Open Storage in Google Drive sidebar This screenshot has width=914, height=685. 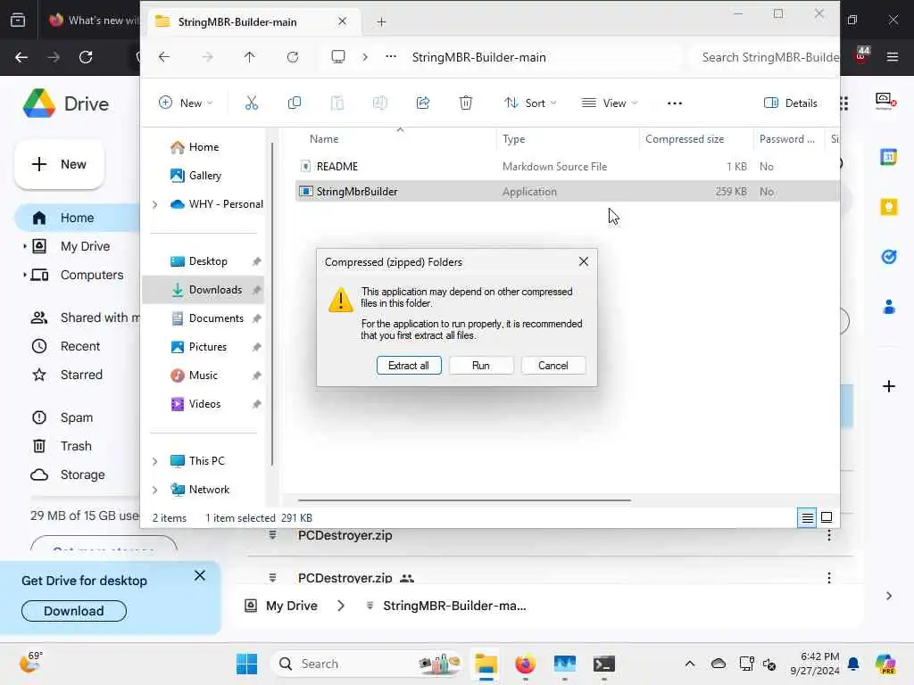[x=82, y=475]
